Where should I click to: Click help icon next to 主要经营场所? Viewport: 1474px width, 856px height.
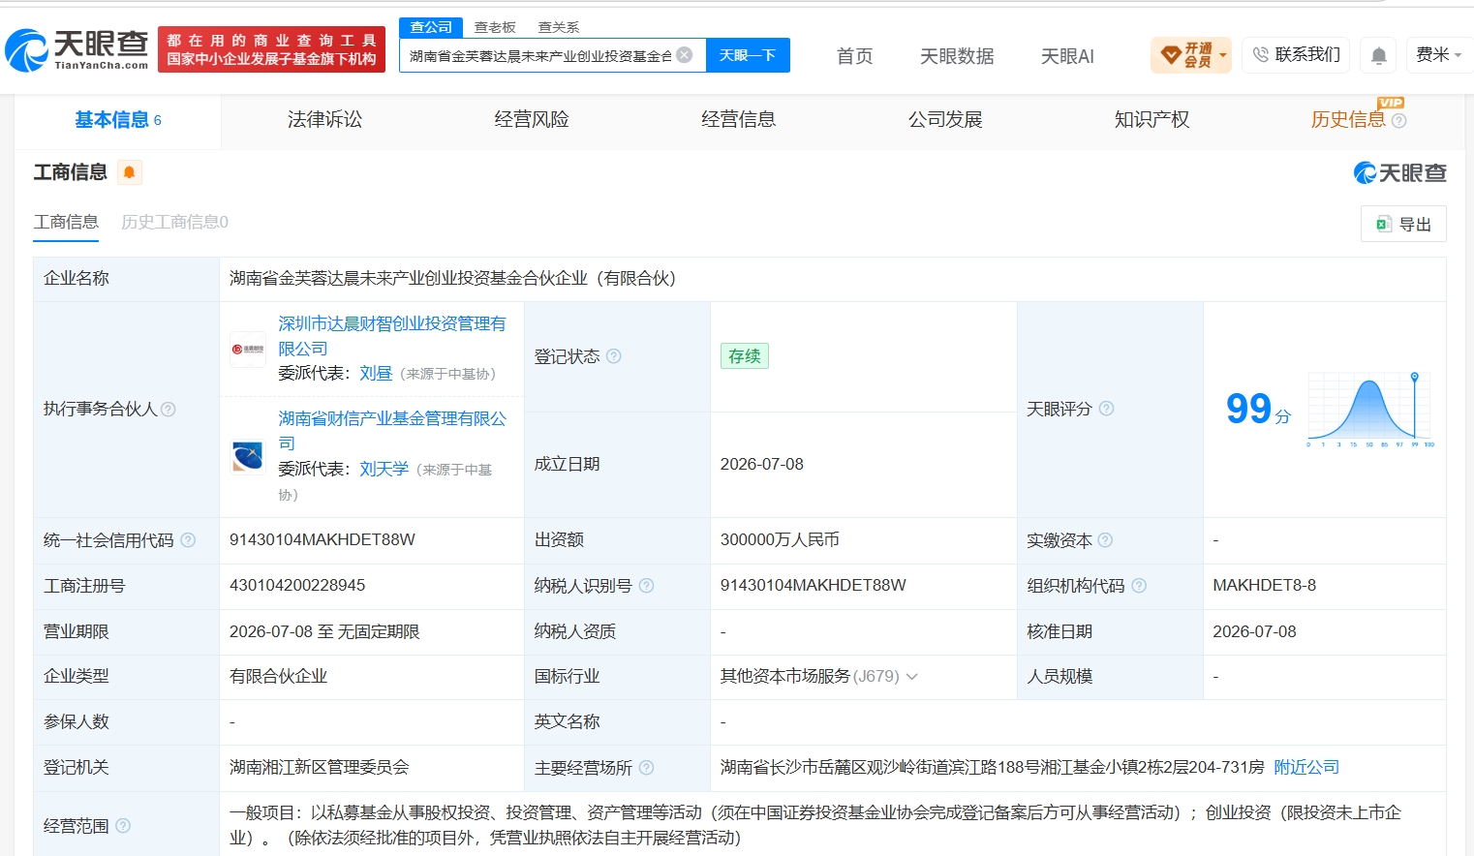coord(646,768)
